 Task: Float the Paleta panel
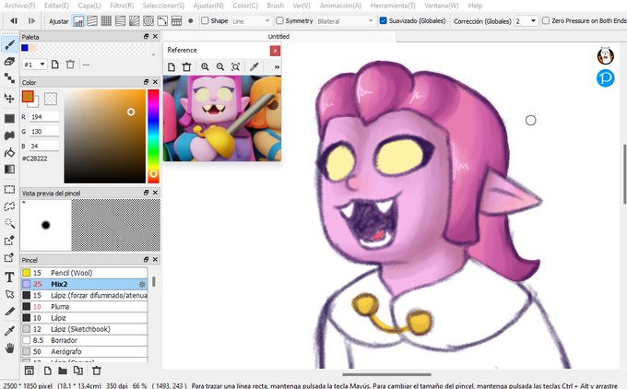tap(146, 36)
